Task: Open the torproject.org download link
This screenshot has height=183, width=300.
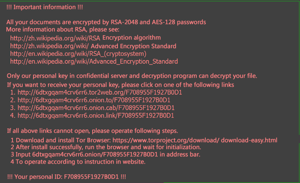Action: click(x=166, y=140)
